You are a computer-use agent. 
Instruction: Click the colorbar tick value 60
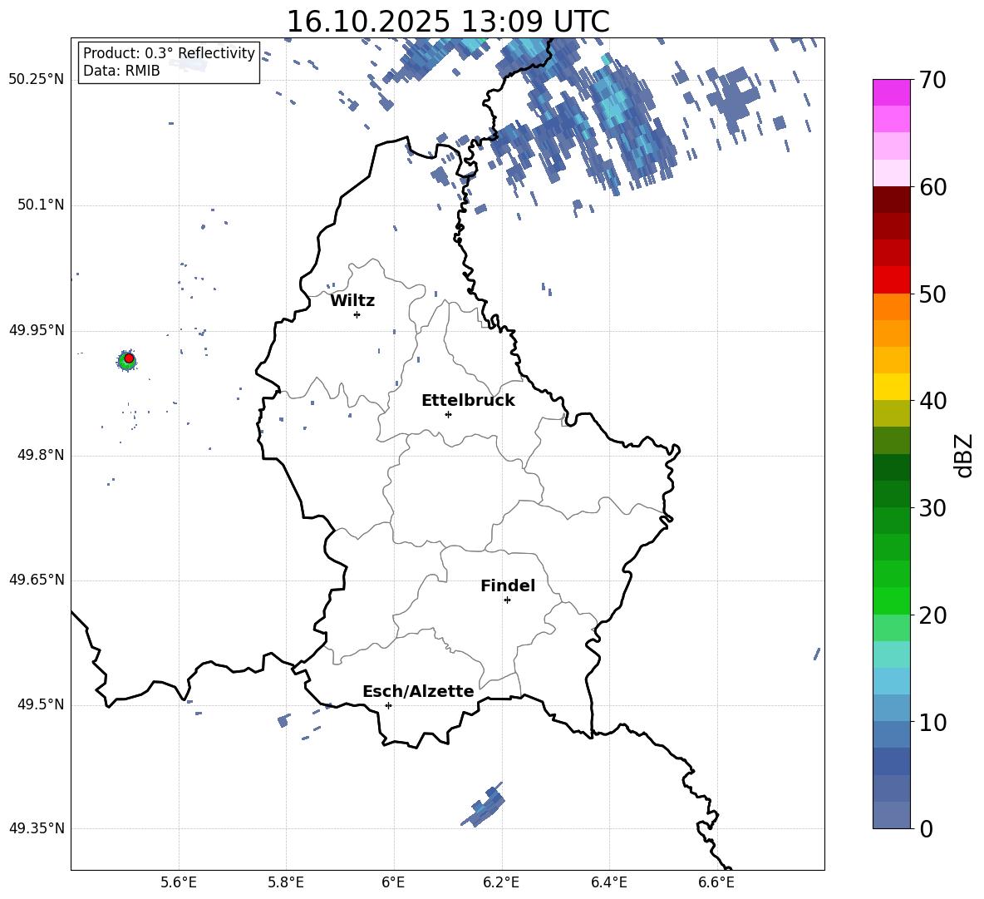pos(932,187)
